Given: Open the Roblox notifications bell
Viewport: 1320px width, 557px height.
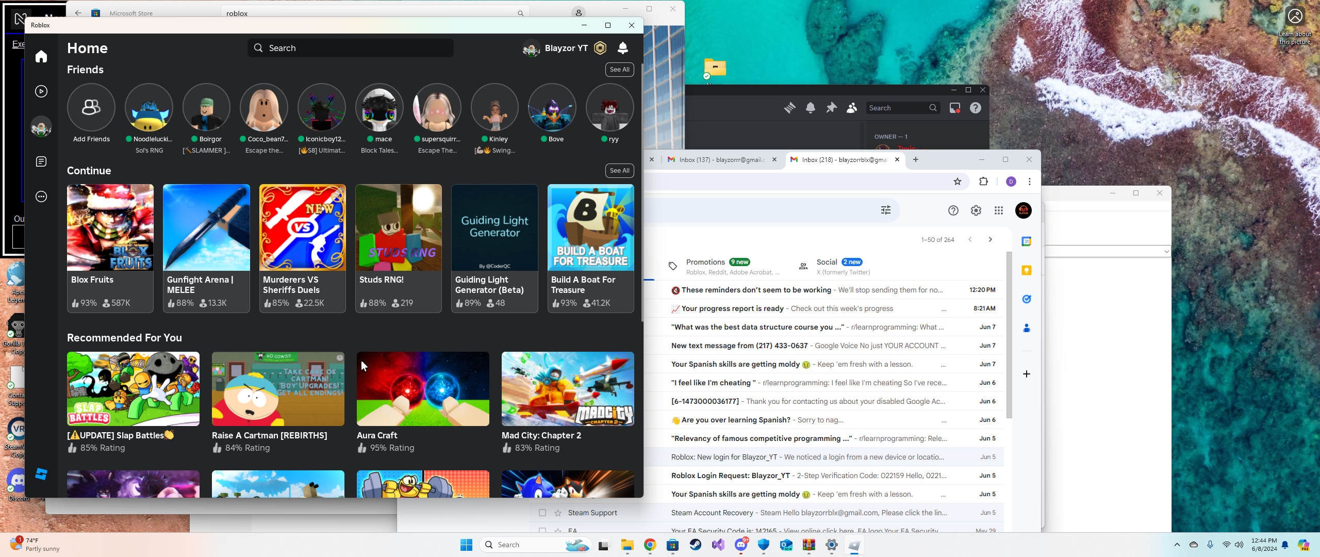Looking at the screenshot, I should 623,48.
